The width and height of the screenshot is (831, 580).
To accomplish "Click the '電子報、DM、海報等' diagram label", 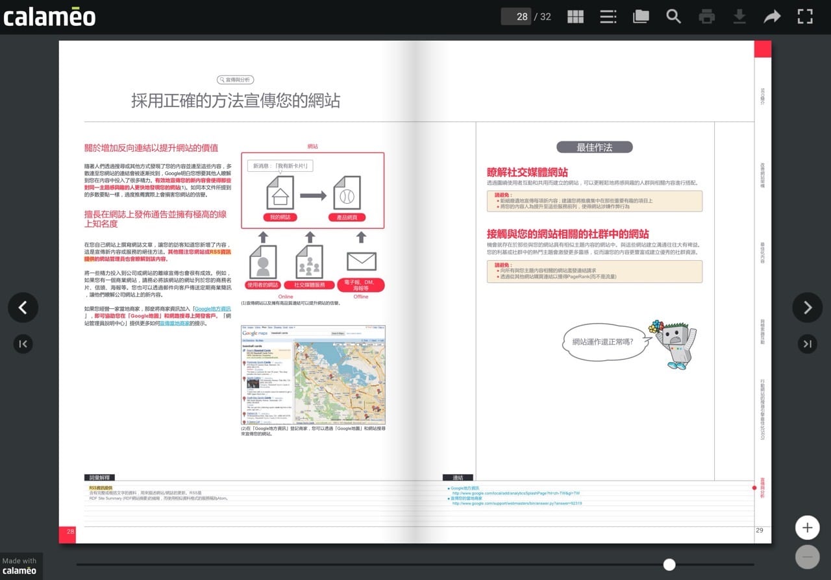I will tap(361, 285).
